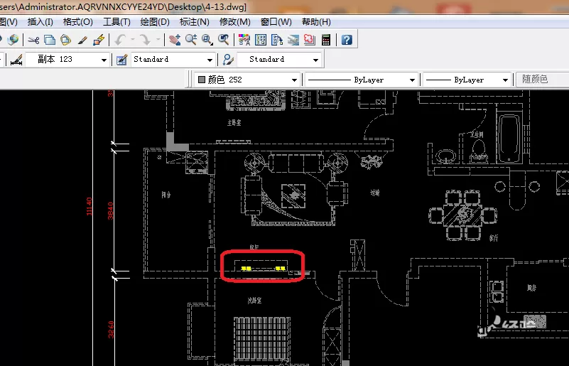
Task: Open the Dimension Style manager icon
Action: pyautogui.click(x=16, y=60)
